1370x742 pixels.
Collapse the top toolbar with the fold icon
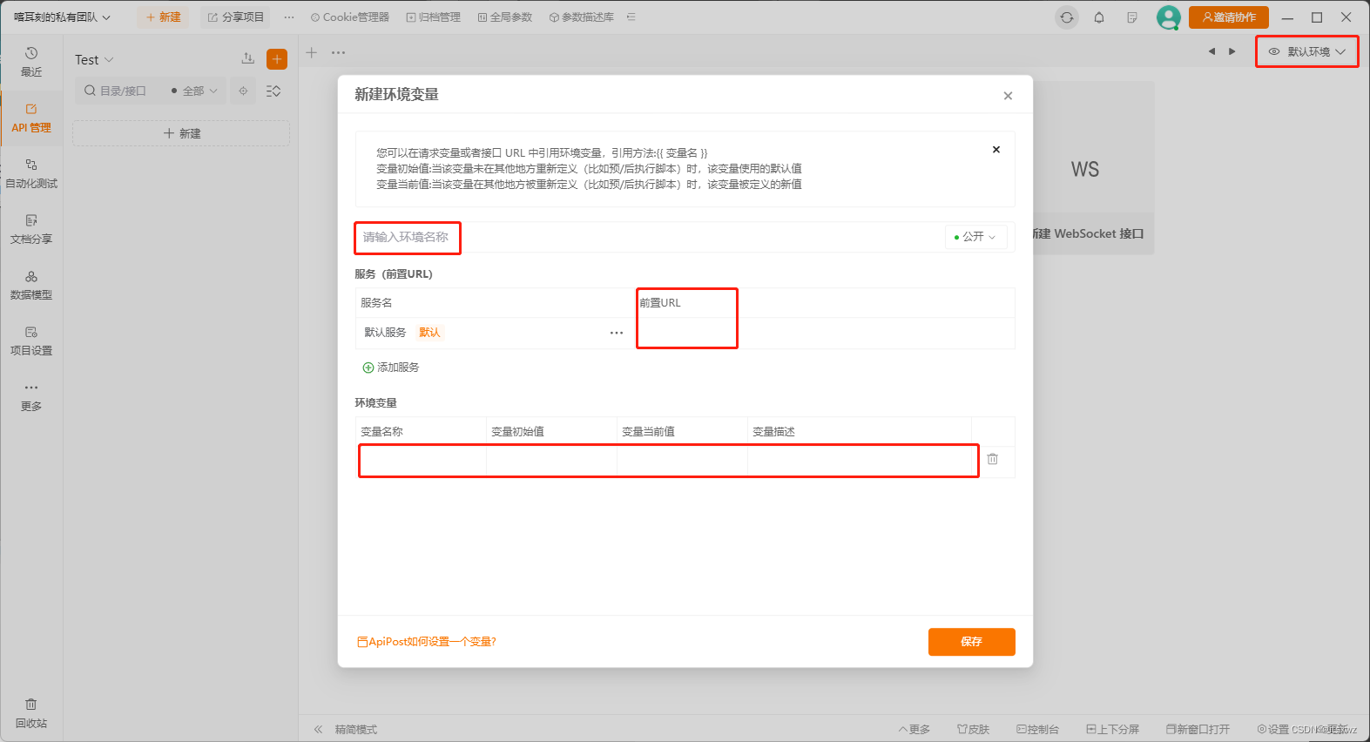point(631,17)
